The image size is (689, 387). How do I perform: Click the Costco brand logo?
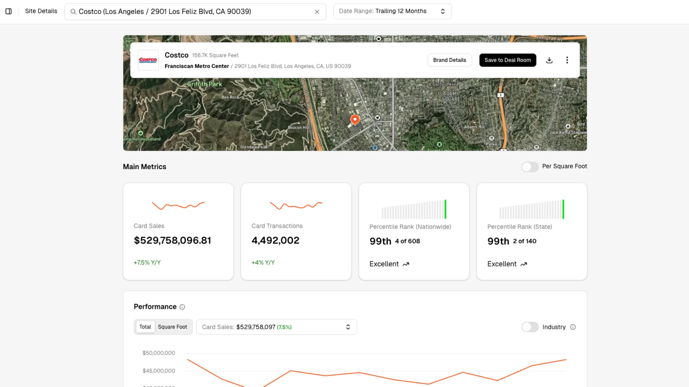148,60
